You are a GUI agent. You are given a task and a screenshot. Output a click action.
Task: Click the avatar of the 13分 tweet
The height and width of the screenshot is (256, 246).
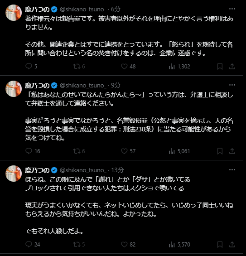click(14, 174)
